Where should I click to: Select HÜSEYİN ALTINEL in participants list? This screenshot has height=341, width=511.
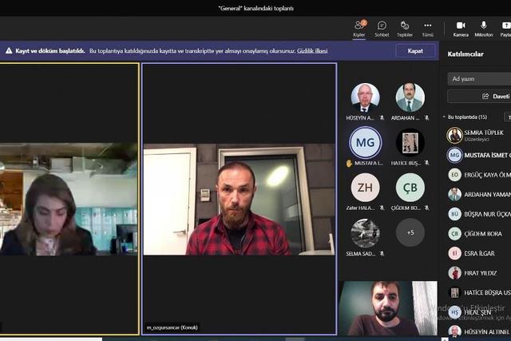pyautogui.click(x=478, y=331)
